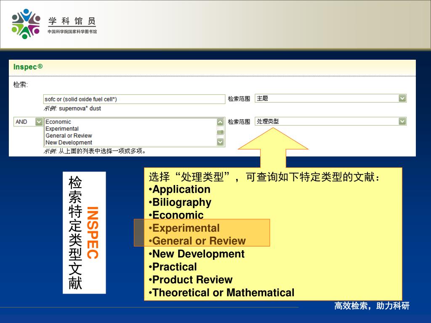Click the vertical INSPEC orange label
This screenshot has width=431, height=323.
pyautogui.click(x=93, y=233)
